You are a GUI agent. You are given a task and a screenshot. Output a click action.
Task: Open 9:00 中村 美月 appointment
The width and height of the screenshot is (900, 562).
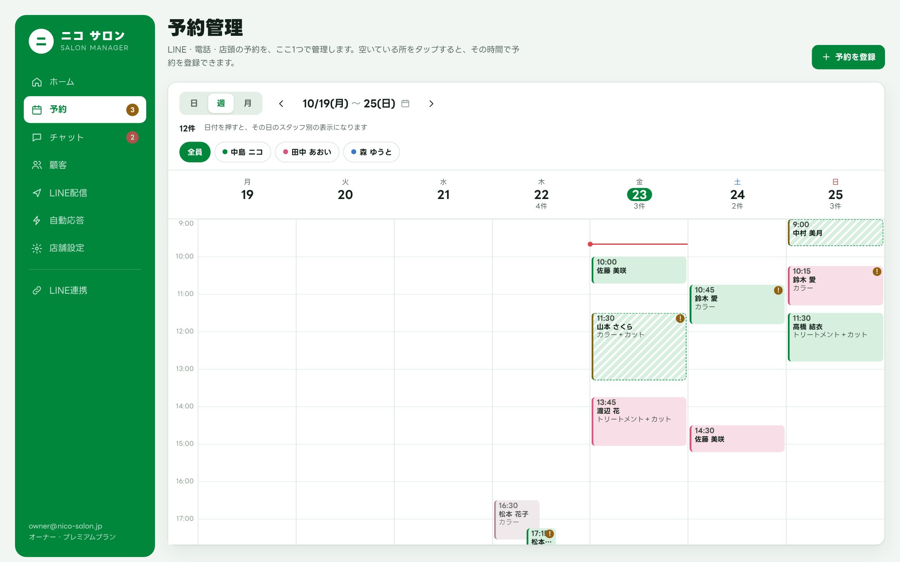(x=835, y=233)
